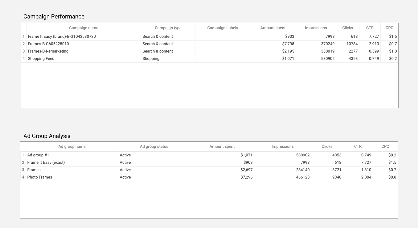Click impressions value '370249'
This screenshot has width=418, height=228.
tap(328, 44)
